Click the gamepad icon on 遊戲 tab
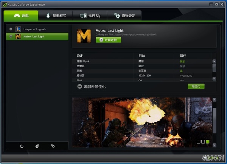This screenshot has width=227, height=164. pyautogui.click(x=17, y=15)
